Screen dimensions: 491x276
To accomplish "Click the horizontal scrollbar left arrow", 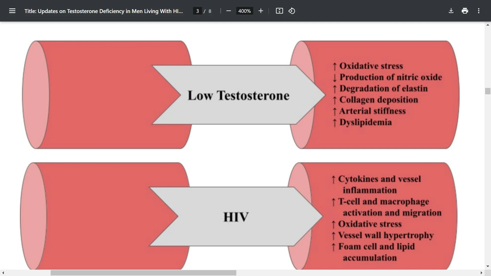I will [x=3, y=273].
